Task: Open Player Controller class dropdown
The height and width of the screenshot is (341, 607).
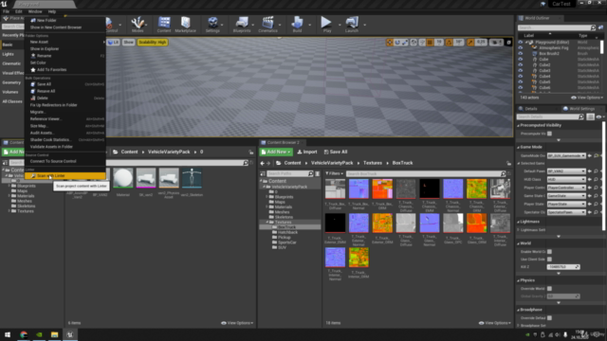Action: tap(566, 188)
